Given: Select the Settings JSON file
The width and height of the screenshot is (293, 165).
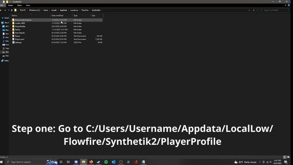Looking at the screenshot, I should (18, 43).
